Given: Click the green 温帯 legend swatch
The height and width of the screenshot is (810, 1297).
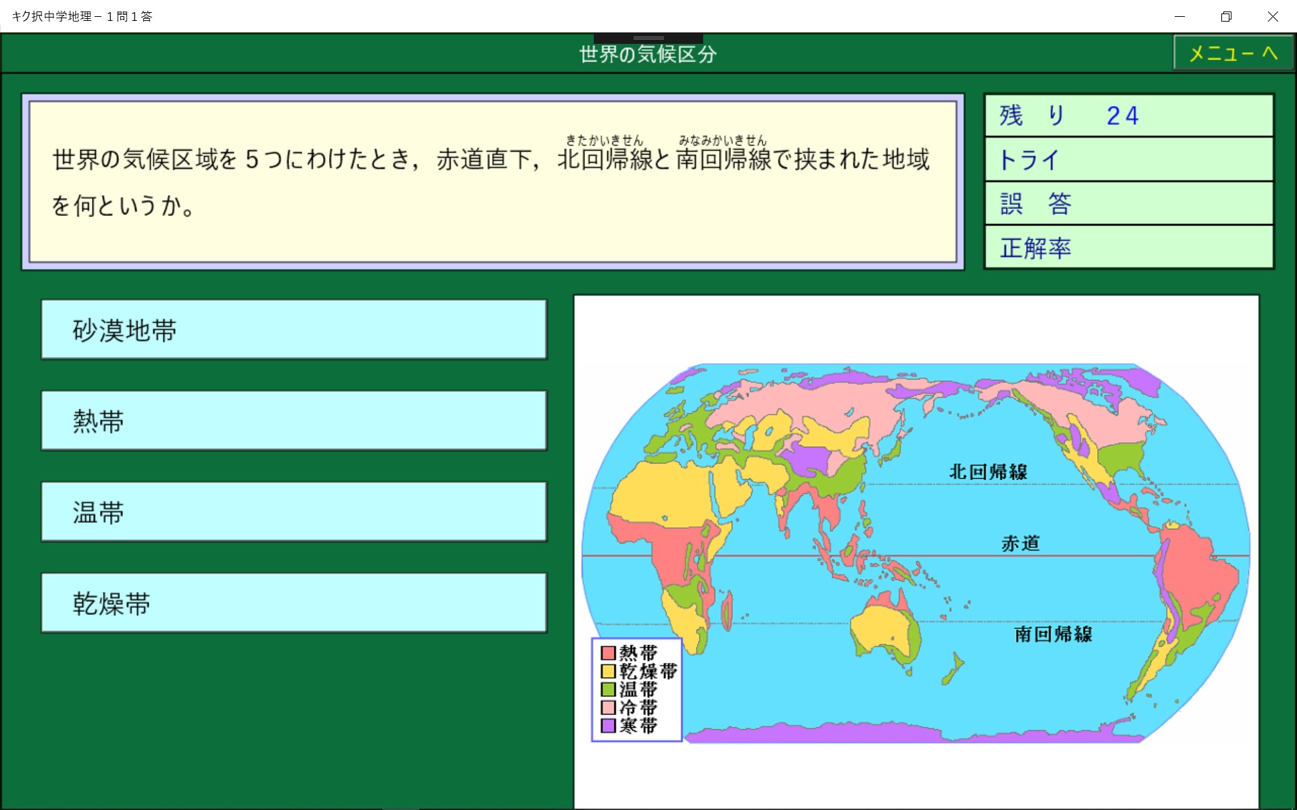Looking at the screenshot, I should click(608, 689).
